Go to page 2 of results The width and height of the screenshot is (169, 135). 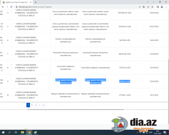[32, 105]
